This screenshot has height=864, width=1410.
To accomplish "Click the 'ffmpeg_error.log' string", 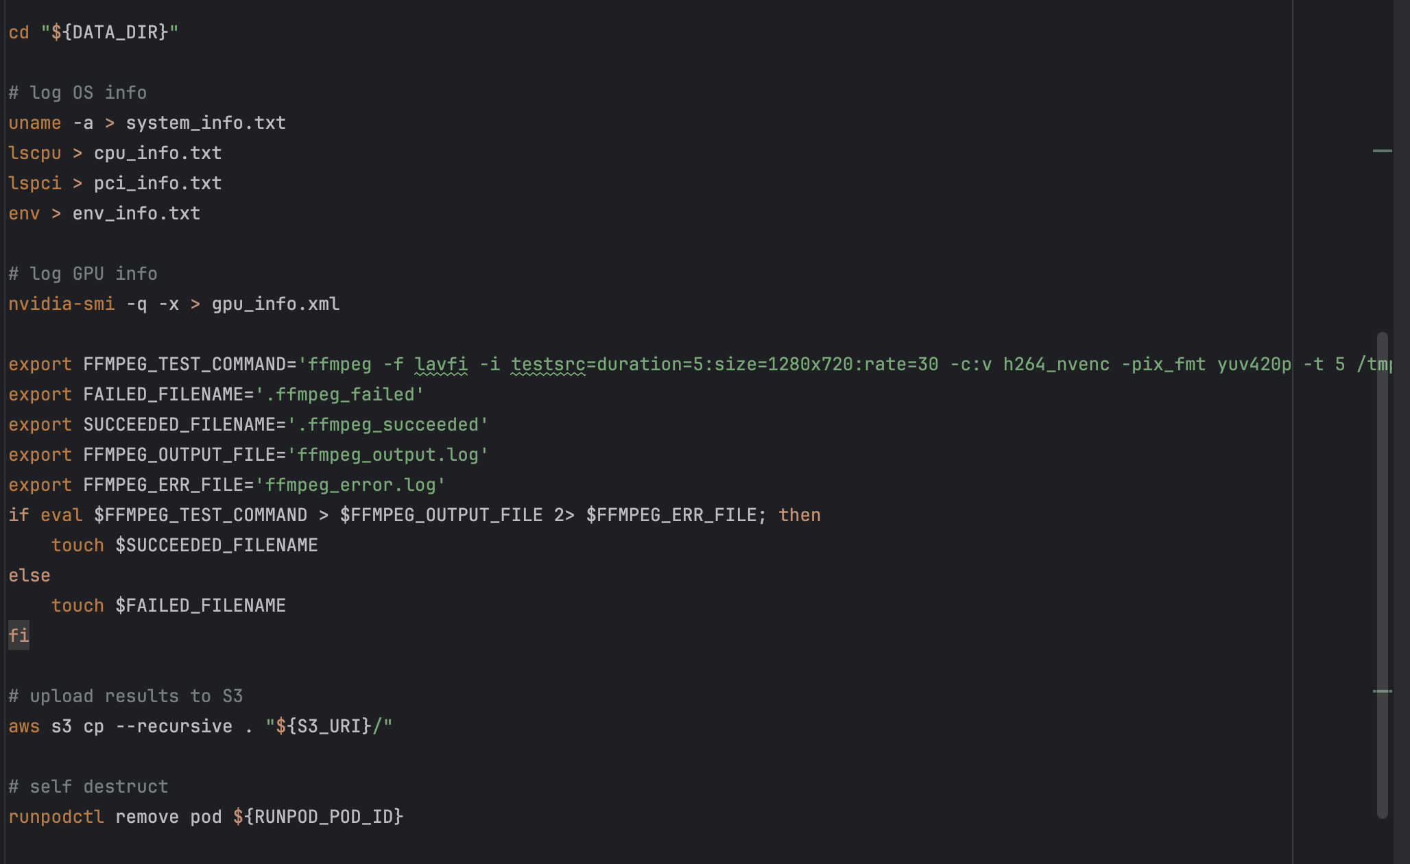I will pyautogui.click(x=350, y=485).
